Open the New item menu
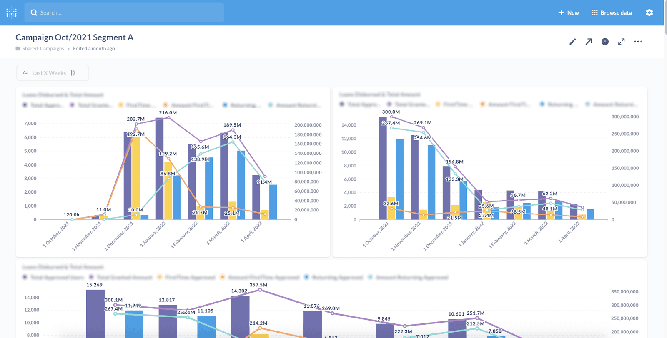 569,12
